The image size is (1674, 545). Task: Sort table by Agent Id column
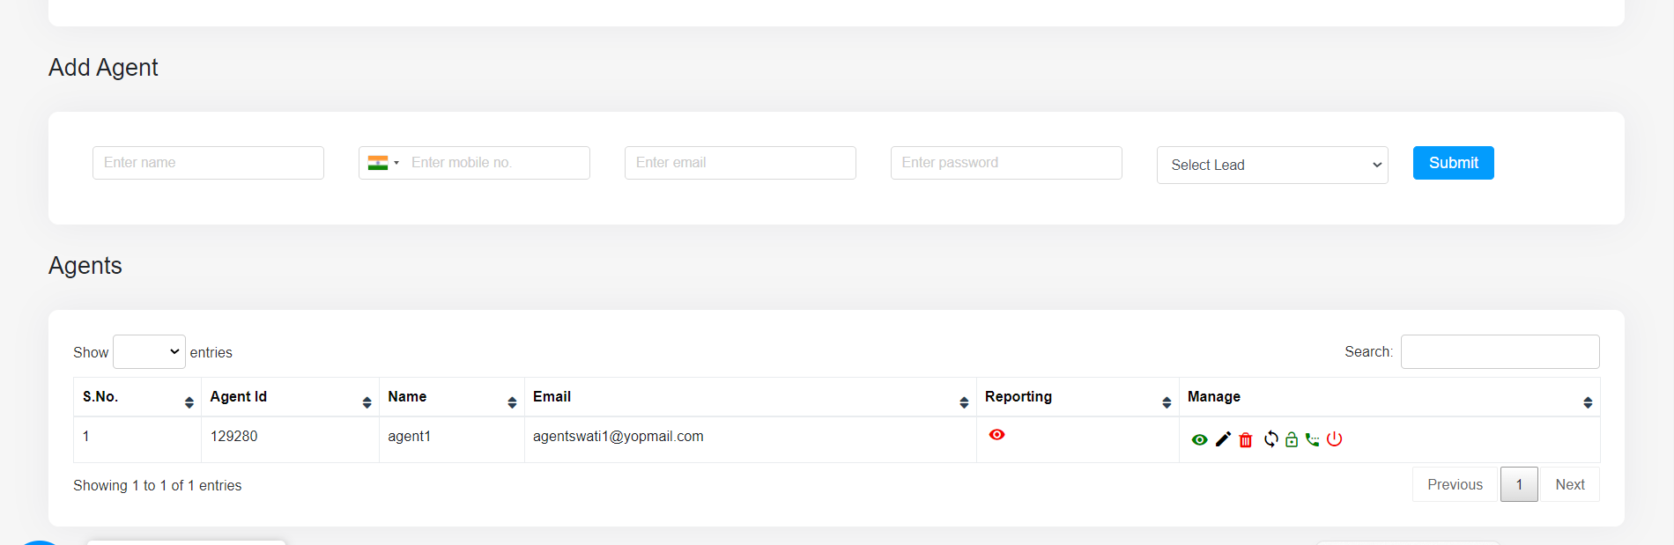(x=290, y=397)
